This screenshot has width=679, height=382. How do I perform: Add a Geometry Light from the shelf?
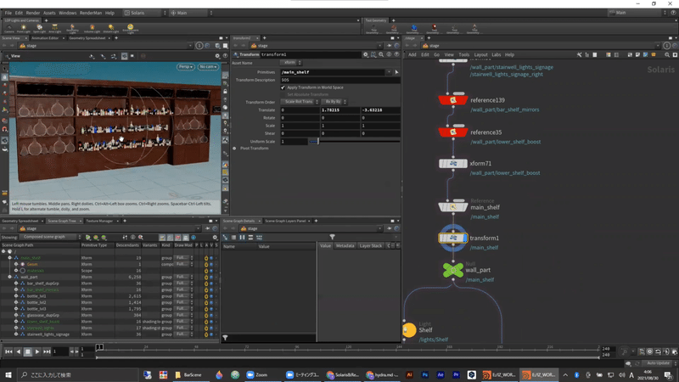coord(72,29)
